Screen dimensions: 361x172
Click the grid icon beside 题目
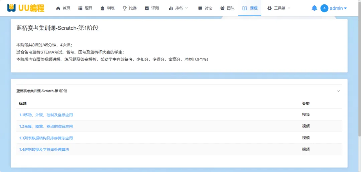pyautogui.click(x=80, y=8)
